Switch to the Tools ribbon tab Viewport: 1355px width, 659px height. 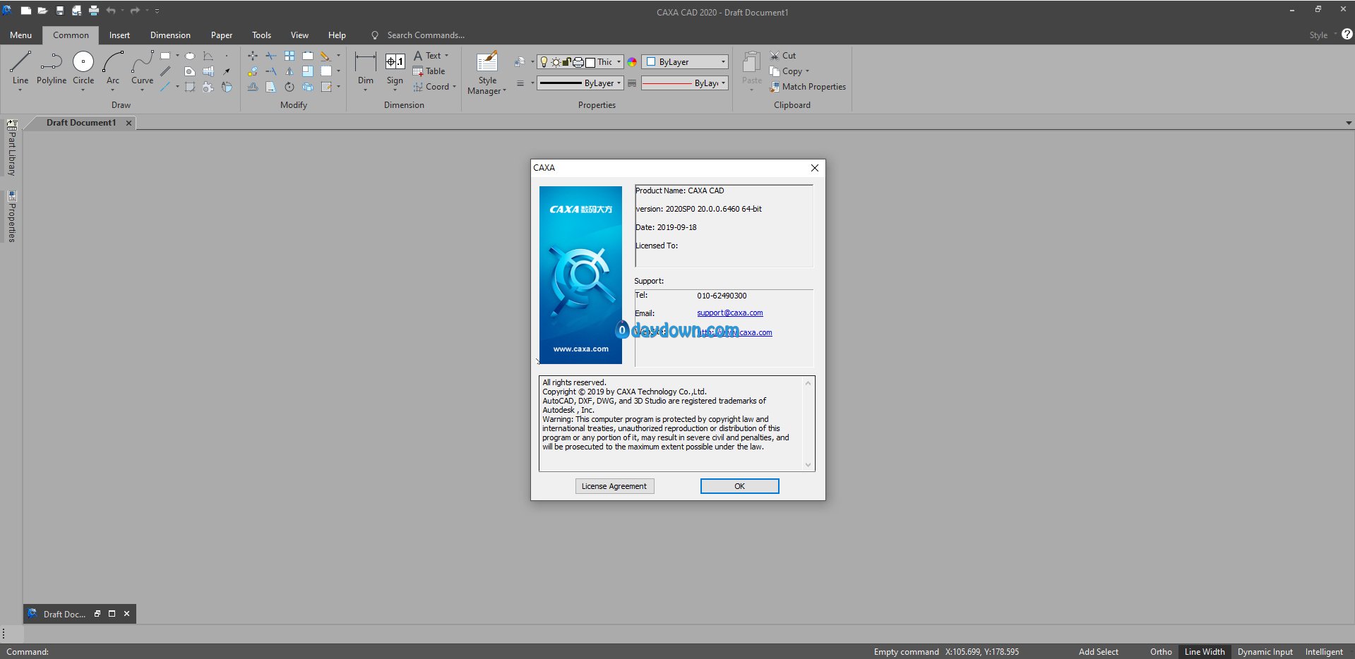(x=261, y=35)
